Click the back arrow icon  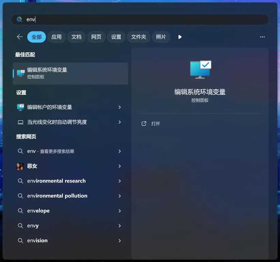[x=20, y=37]
